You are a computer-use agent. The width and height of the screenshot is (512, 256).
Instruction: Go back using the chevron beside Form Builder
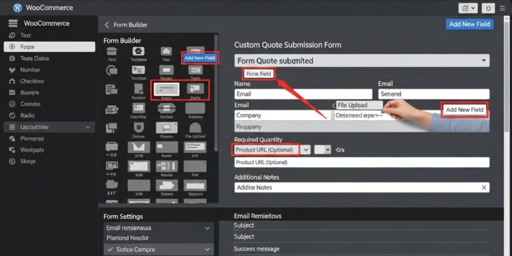coord(106,25)
